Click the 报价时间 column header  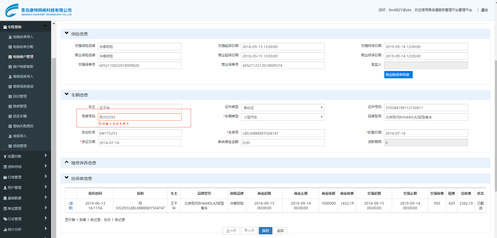click(x=95, y=193)
